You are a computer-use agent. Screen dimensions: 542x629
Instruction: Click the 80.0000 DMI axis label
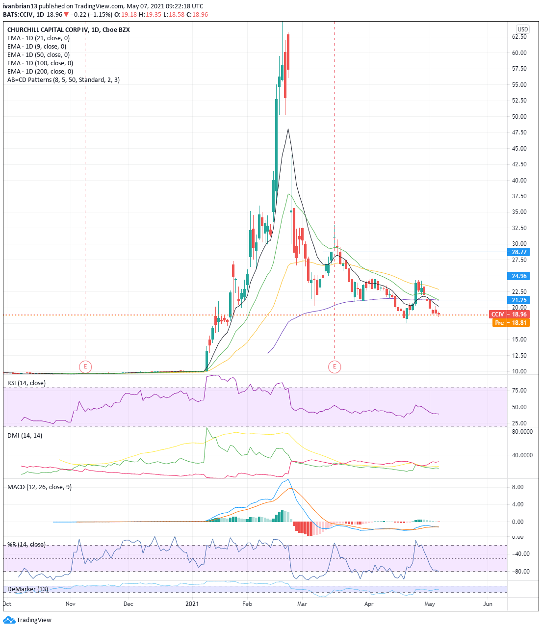tap(522, 432)
